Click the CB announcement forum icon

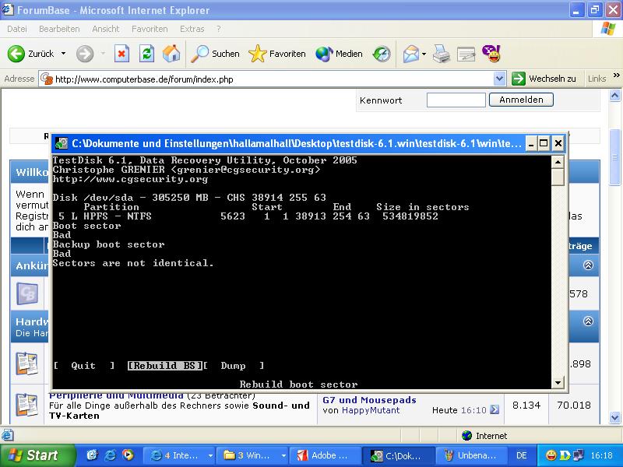(27, 294)
